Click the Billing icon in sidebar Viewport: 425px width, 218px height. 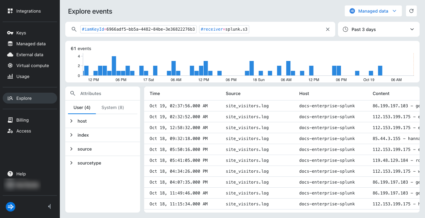click(10, 120)
